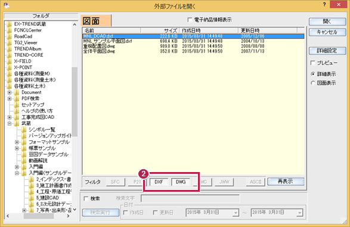Click the キャンセル button
The width and height of the screenshot is (350, 227).
click(327, 32)
